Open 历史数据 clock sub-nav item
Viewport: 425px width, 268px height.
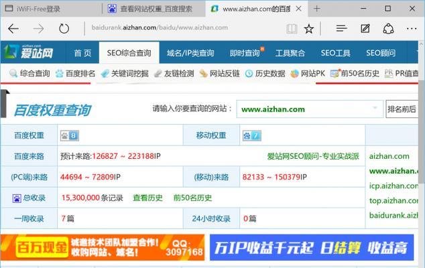(265, 73)
